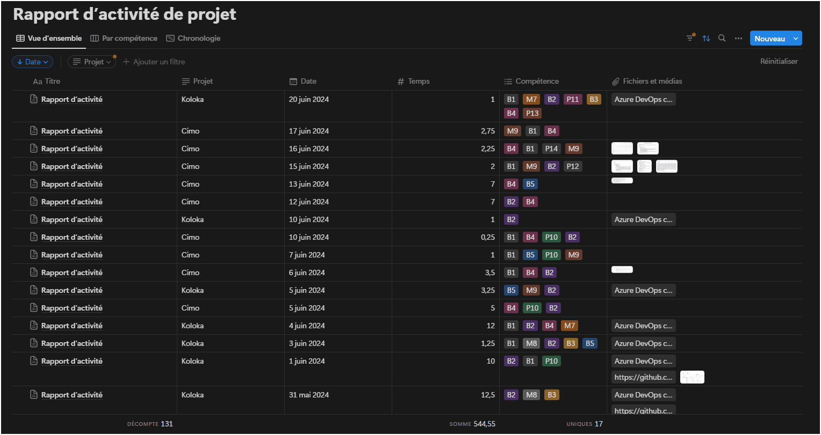The image size is (821, 435).
Task: Open the github link in the 1 juin row
Action: click(643, 377)
